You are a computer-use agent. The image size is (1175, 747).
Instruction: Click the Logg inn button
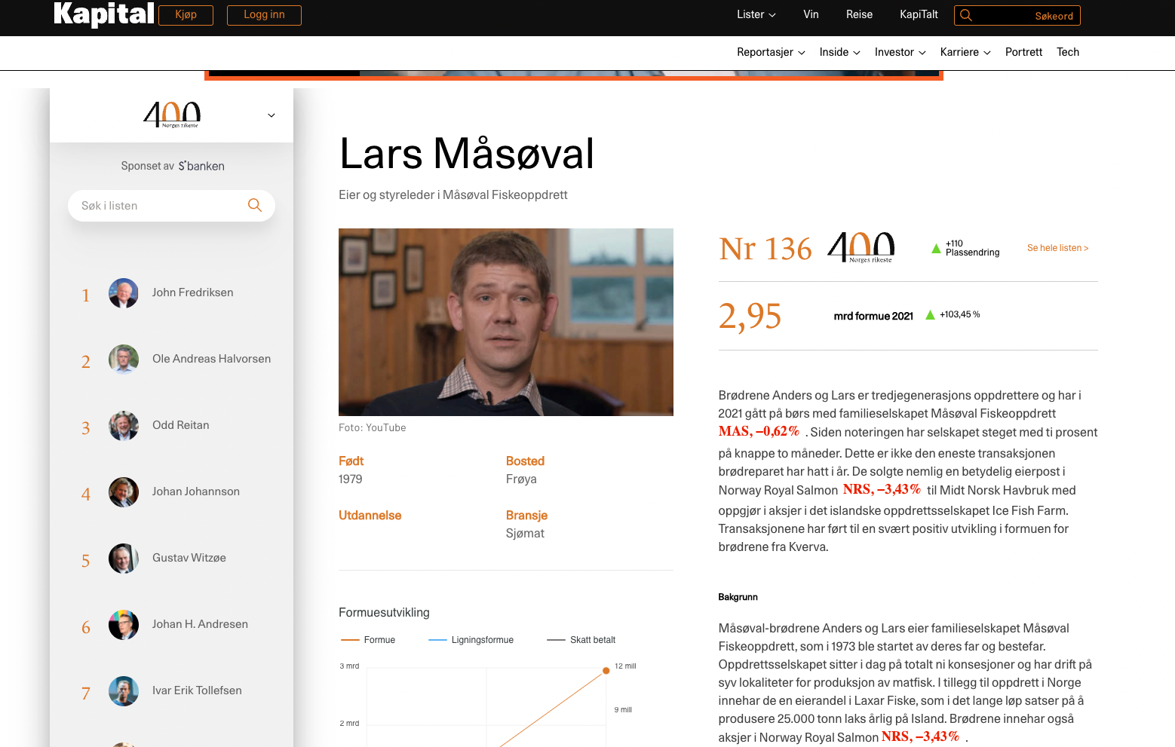[264, 15]
